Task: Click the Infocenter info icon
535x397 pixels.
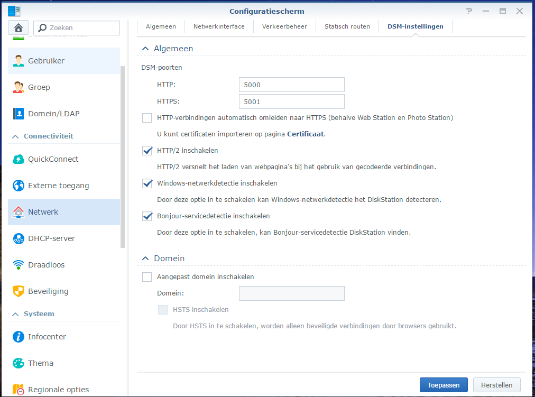Action: click(x=19, y=337)
